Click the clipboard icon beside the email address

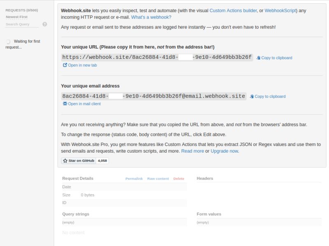[252, 97]
